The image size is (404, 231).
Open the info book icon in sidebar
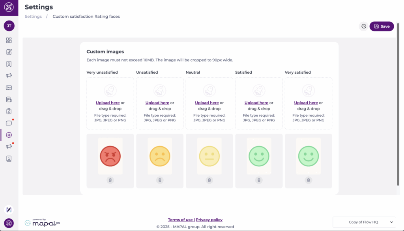point(9,158)
